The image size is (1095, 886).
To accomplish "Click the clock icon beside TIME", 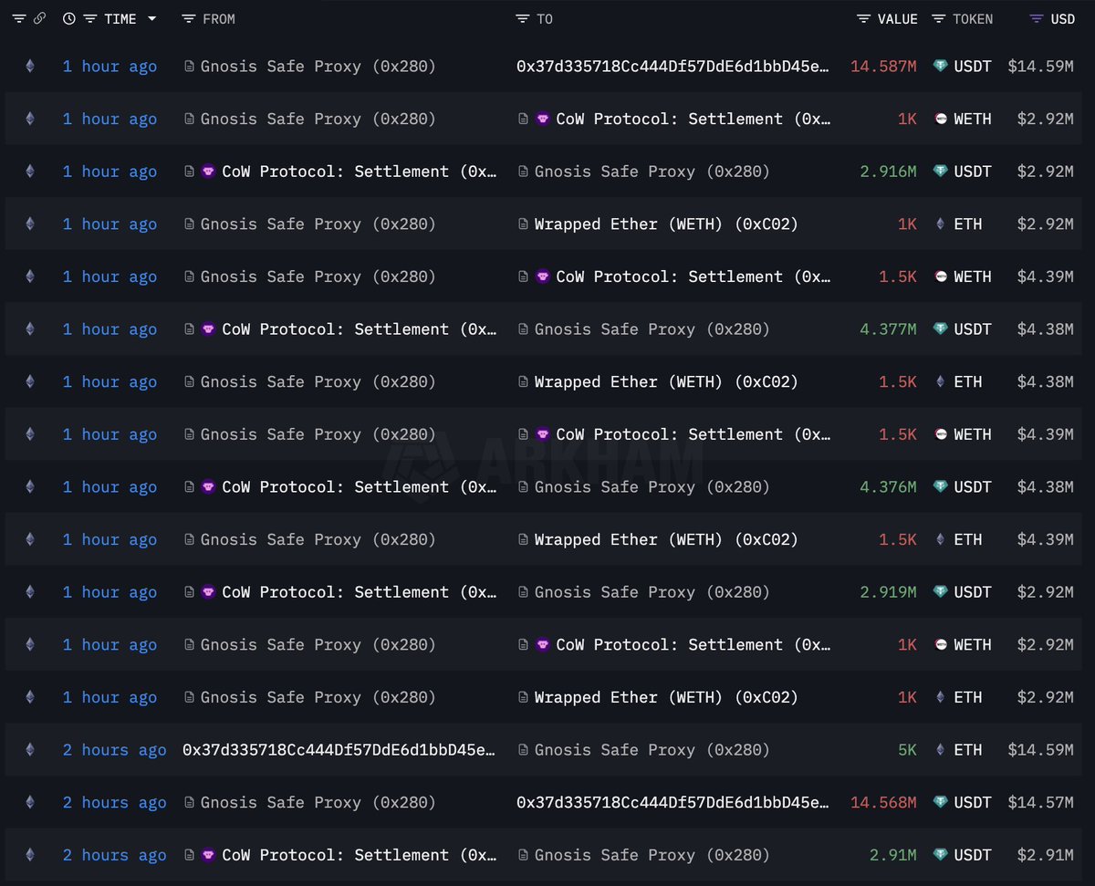I will pos(69,19).
